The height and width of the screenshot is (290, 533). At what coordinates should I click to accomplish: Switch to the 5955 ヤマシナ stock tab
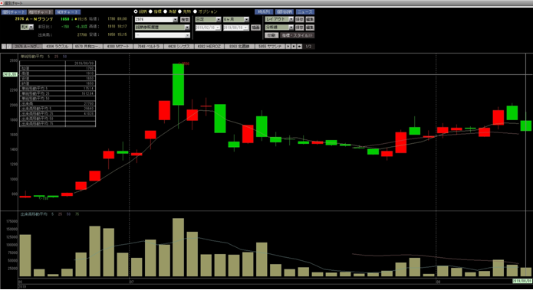[269, 47]
